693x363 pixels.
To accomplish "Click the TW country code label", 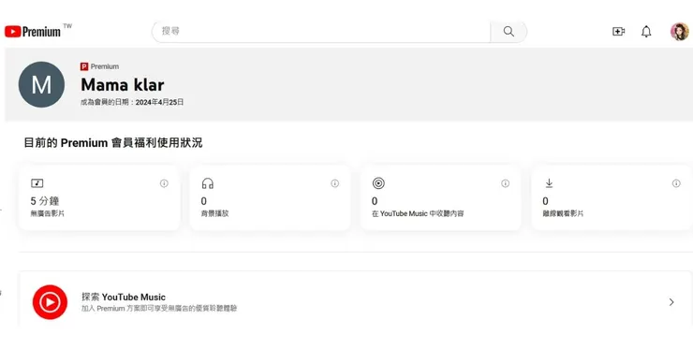I will coord(67,25).
